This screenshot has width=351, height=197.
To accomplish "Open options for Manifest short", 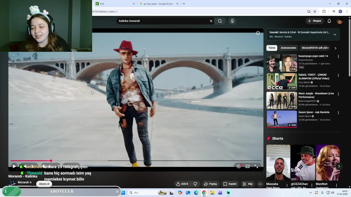I will 336,185.
